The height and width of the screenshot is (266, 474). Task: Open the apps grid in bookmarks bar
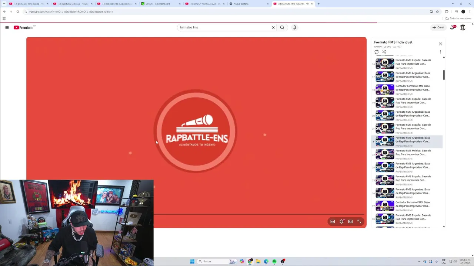[4, 18]
